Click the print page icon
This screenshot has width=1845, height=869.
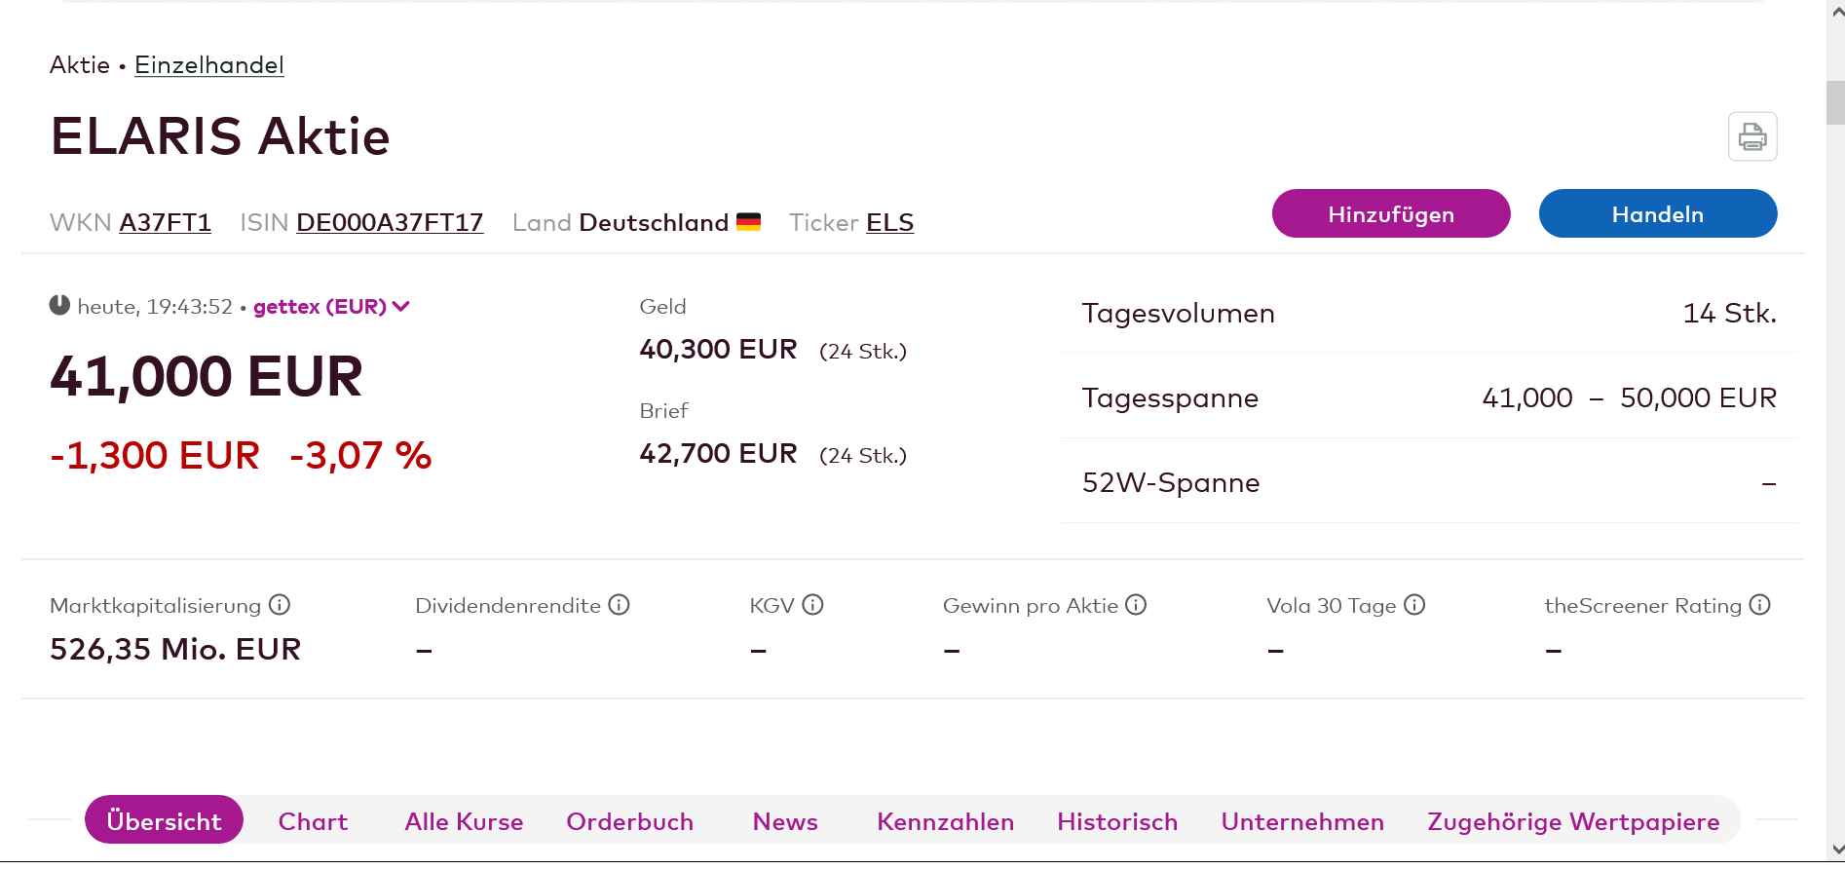(x=1751, y=136)
